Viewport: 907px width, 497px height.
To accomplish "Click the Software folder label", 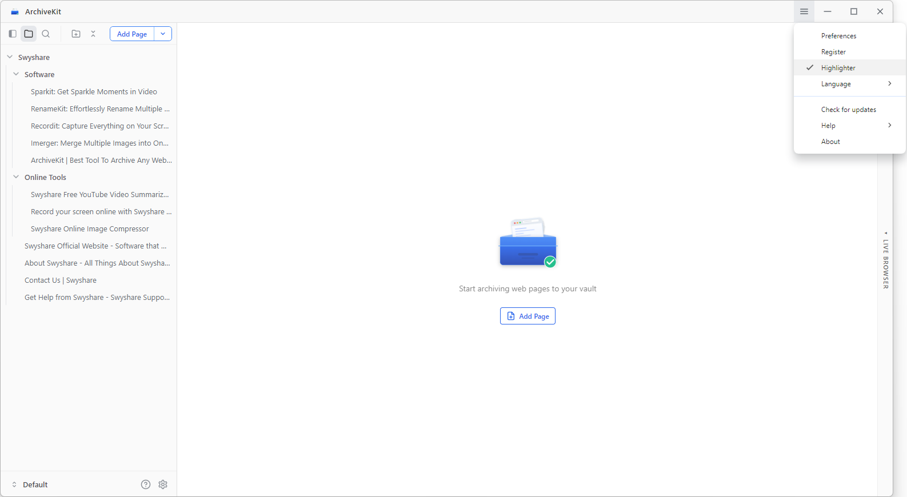I will pos(39,74).
